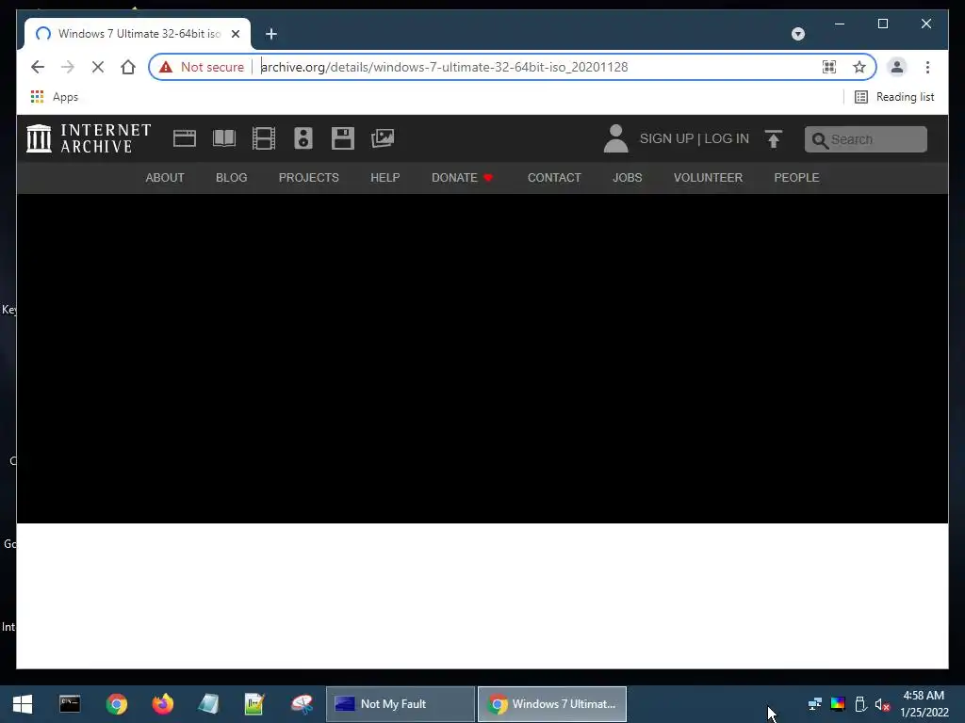Open the Reading list

[x=894, y=97]
